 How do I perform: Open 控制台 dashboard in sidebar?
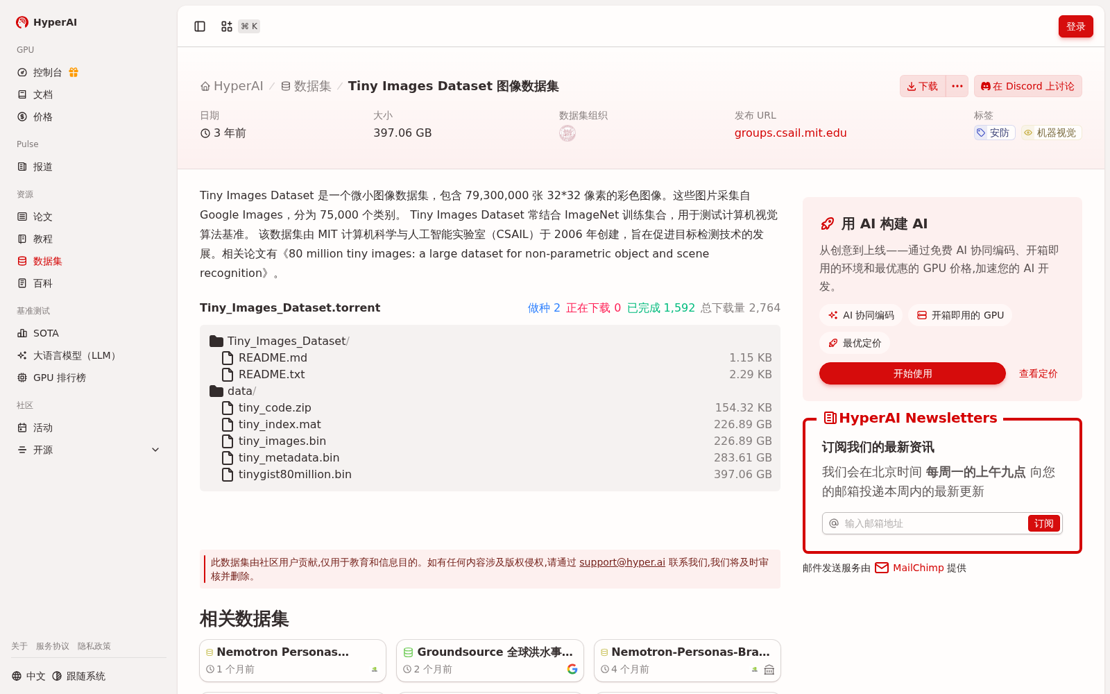47,72
